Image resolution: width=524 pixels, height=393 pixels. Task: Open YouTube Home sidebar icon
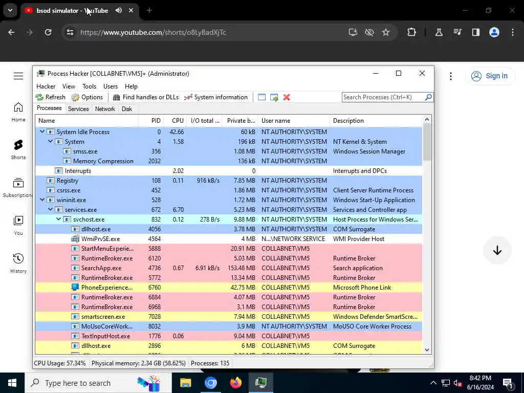point(18,107)
